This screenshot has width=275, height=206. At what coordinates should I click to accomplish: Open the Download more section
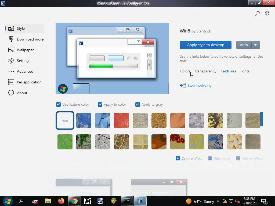point(26,39)
